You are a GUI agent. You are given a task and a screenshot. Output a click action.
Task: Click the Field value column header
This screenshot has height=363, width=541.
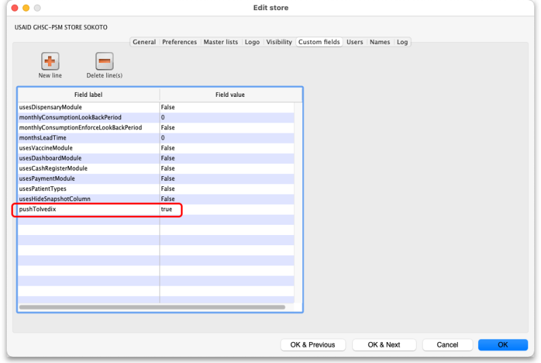pyautogui.click(x=230, y=95)
